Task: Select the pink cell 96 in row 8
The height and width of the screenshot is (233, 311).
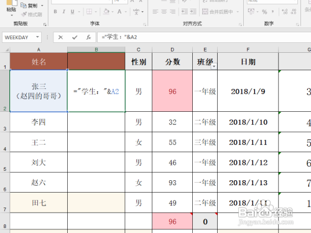Action: [x=172, y=221]
